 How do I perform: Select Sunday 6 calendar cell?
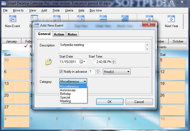[x=16, y=74]
